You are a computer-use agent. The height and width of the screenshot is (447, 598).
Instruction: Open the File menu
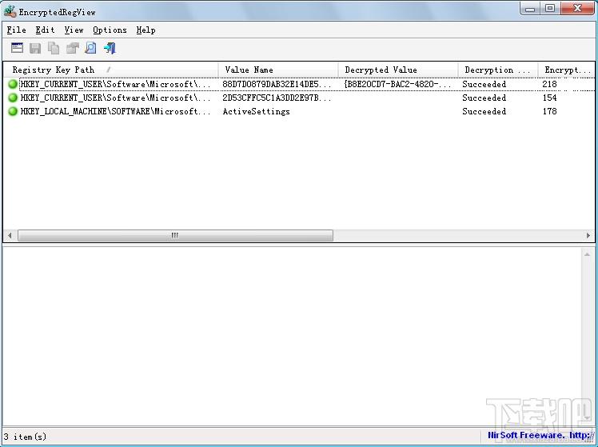17,30
